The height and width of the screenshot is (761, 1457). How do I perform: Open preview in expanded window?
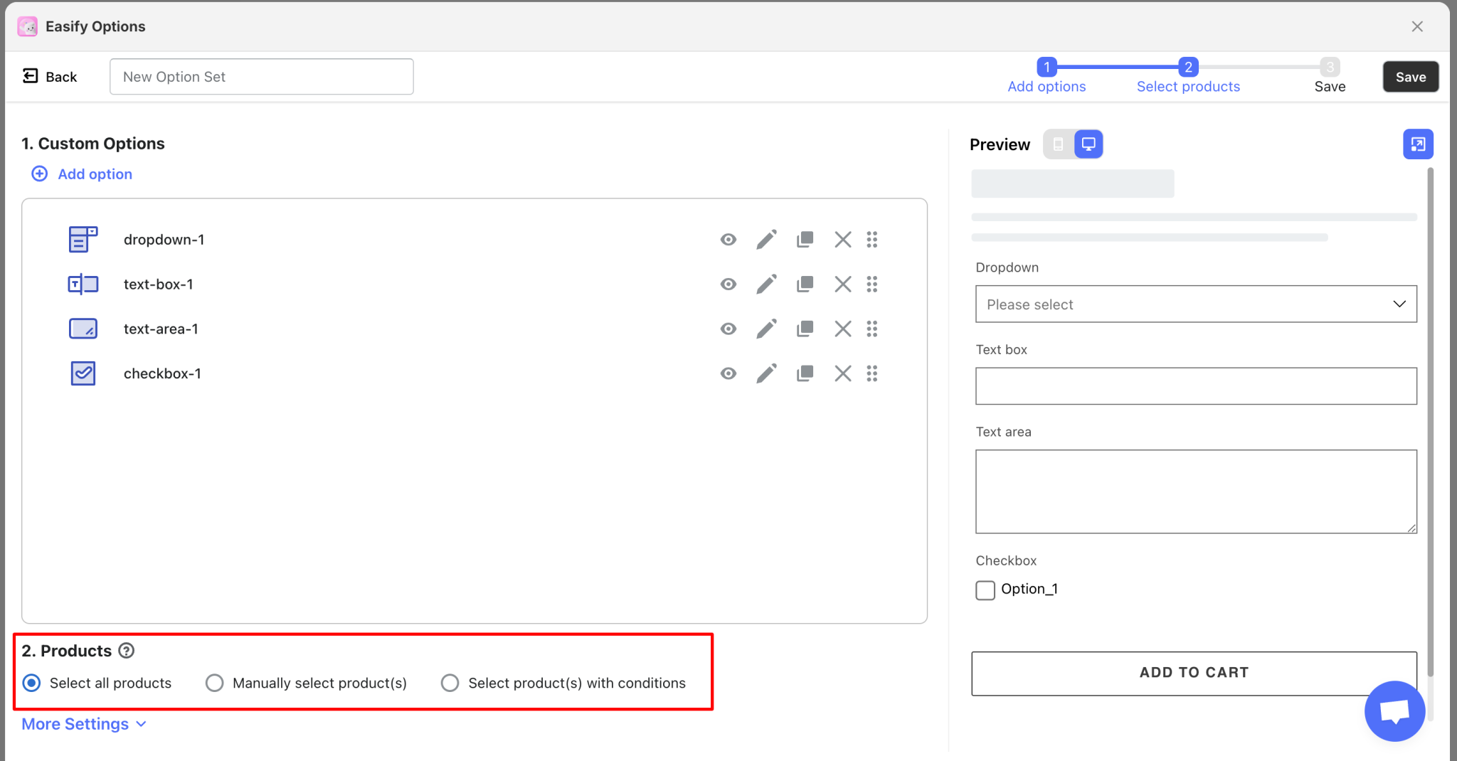click(x=1419, y=144)
